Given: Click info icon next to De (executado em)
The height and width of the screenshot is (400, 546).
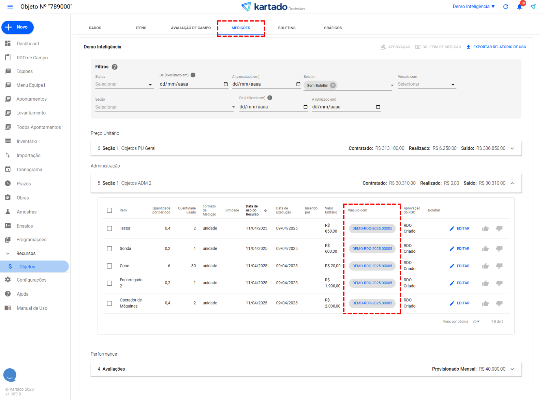Looking at the screenshot, I should click(x=193, y=75).
